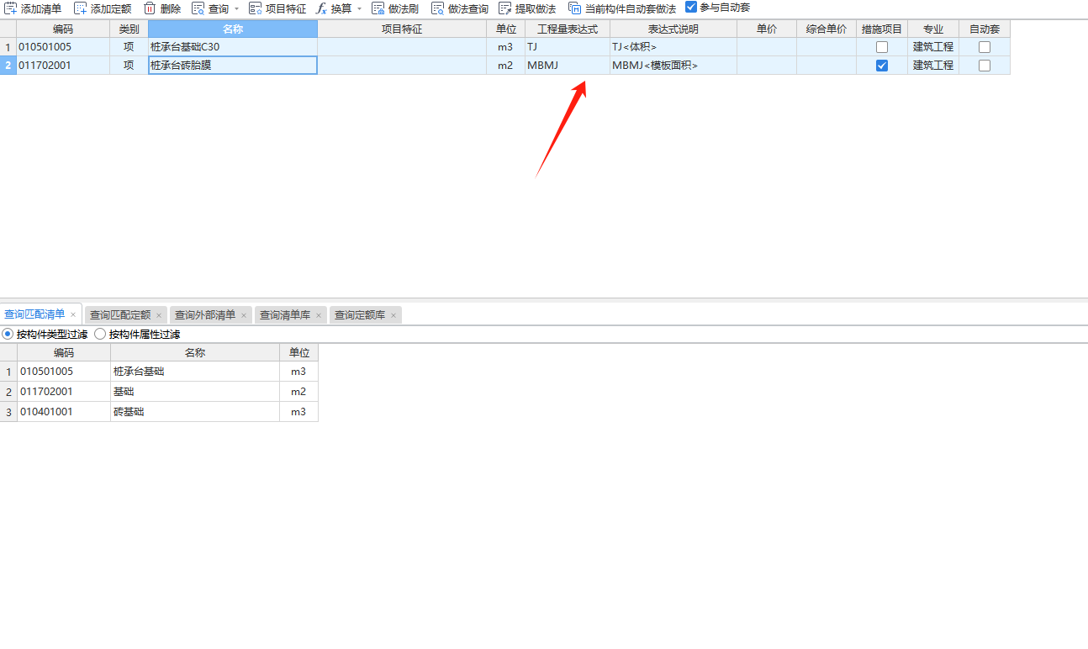Open 项目特征 from the toolbar

pos(277,8)
